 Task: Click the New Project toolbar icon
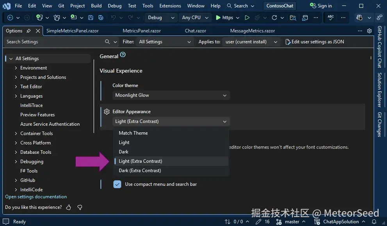39,18
